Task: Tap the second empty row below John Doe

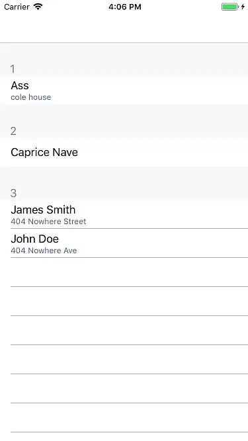Action: click(124, 301)
